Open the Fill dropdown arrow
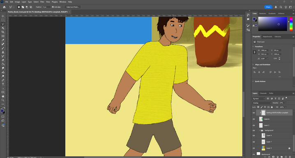 286,107
